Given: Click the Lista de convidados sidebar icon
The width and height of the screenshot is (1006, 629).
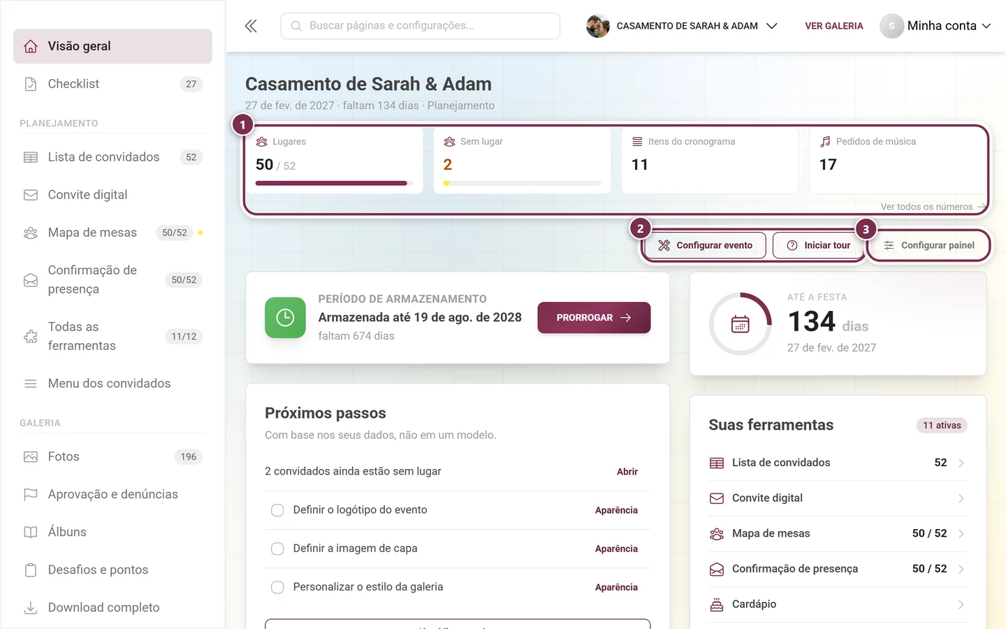Looking at the screenshot, I should point(31,157).
